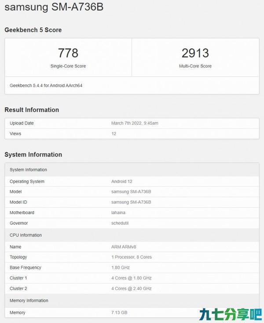Click the samsung SM-A736B page title
264x323 pixels.
click(x=54, y=7)
